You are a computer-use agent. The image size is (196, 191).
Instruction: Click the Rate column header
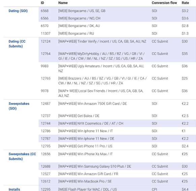click(x=185, y=3)
